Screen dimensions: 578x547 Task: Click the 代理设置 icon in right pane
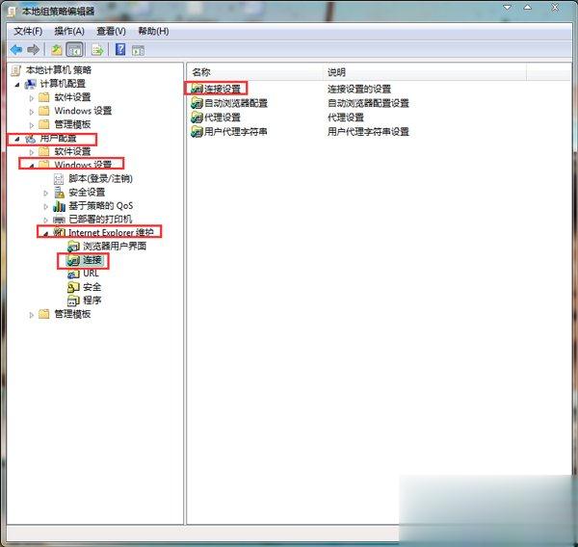tap(197, 117)
